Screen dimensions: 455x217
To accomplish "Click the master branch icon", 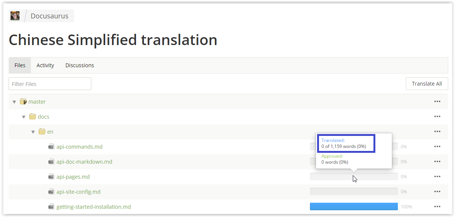I will click(x=23, y=102).
